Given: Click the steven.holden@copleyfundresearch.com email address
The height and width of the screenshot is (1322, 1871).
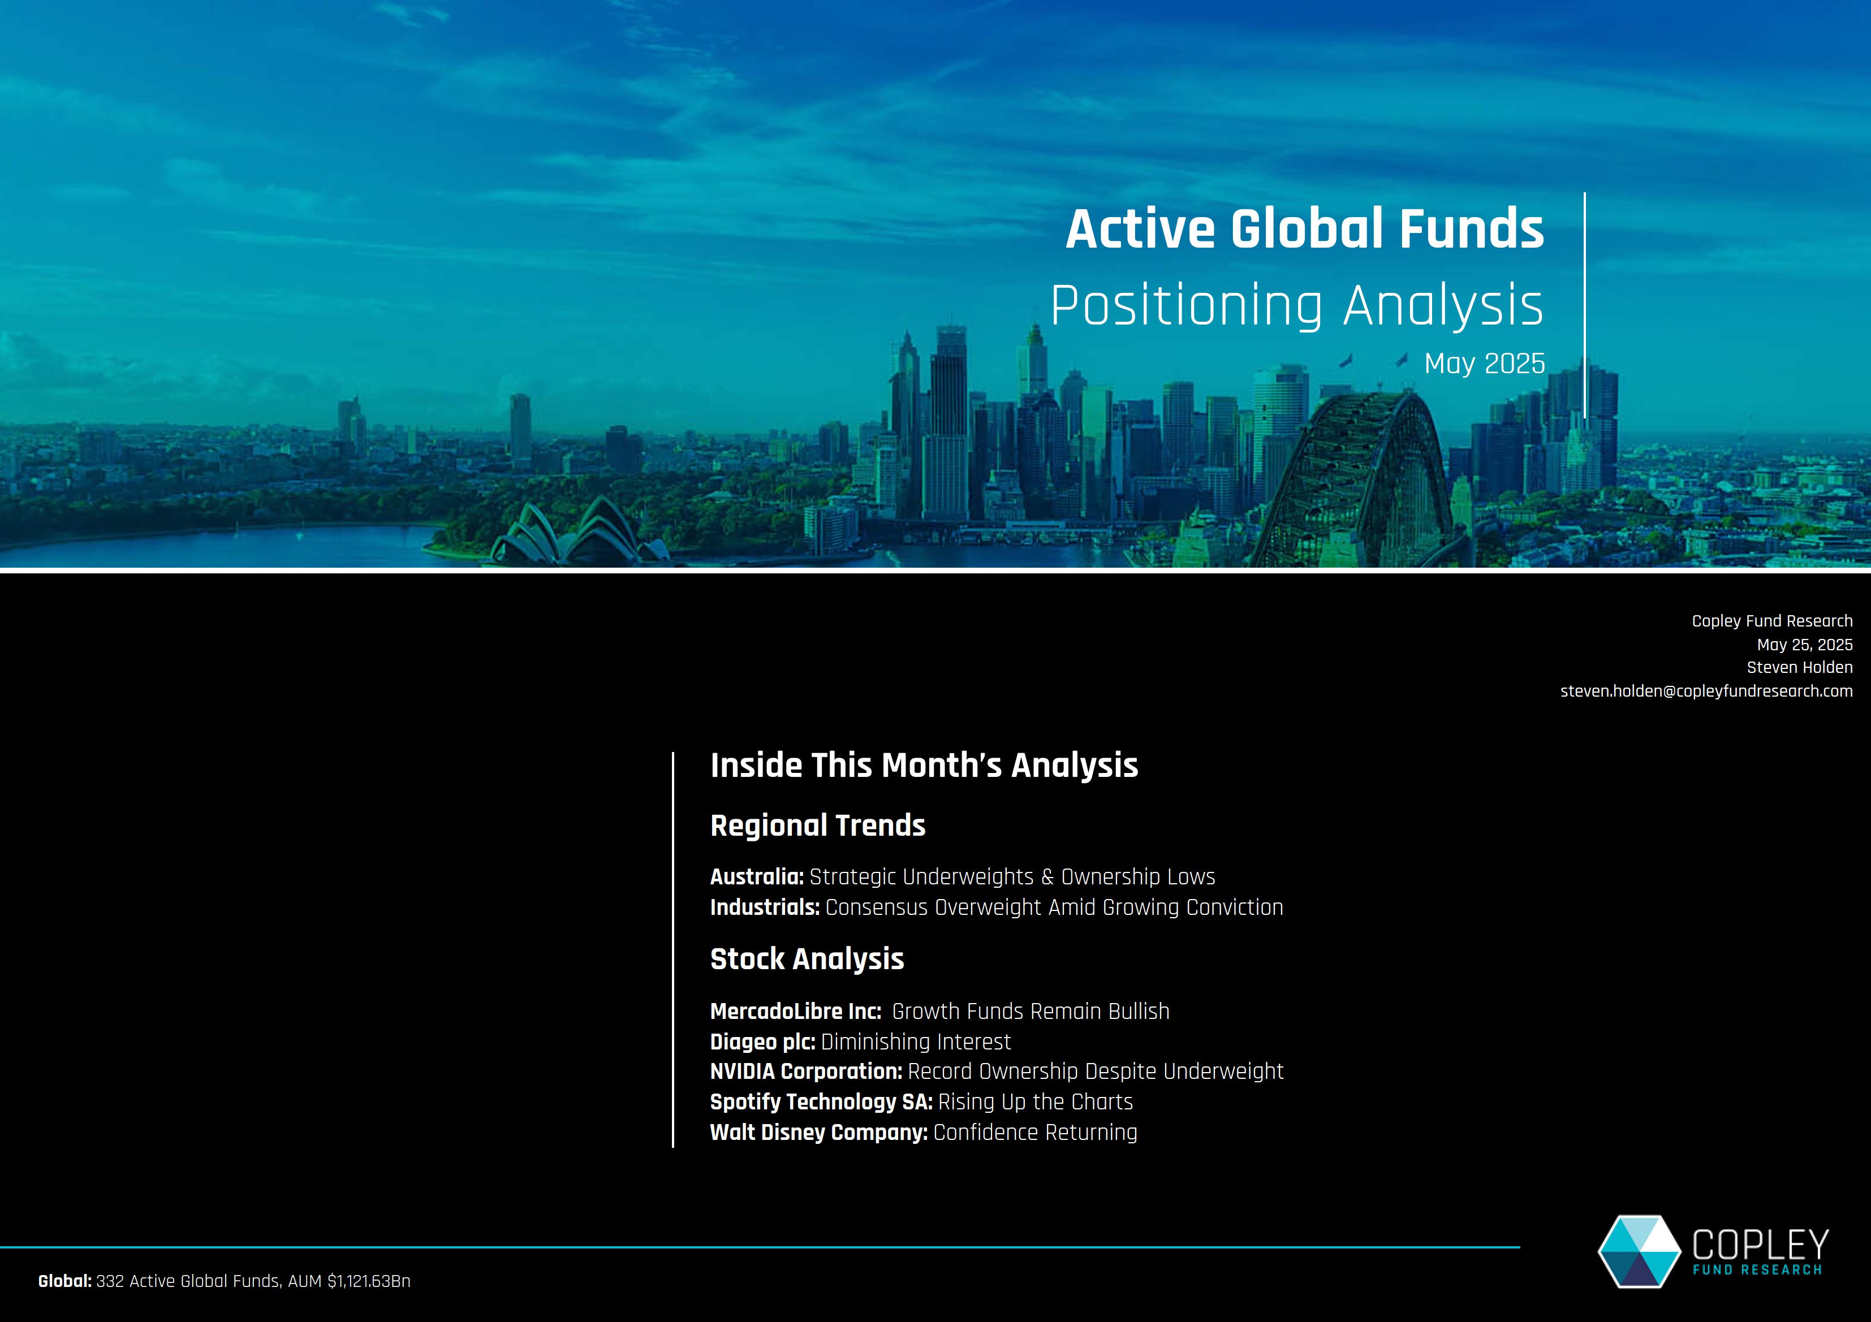Looking at the screenshot, I should tap(1706, 691).
